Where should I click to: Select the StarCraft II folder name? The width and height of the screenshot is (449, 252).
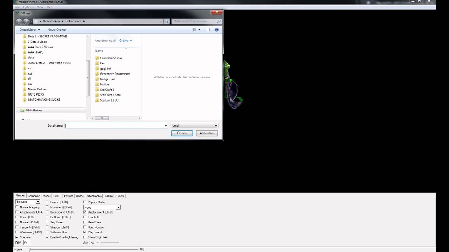(x=107, y=90)
